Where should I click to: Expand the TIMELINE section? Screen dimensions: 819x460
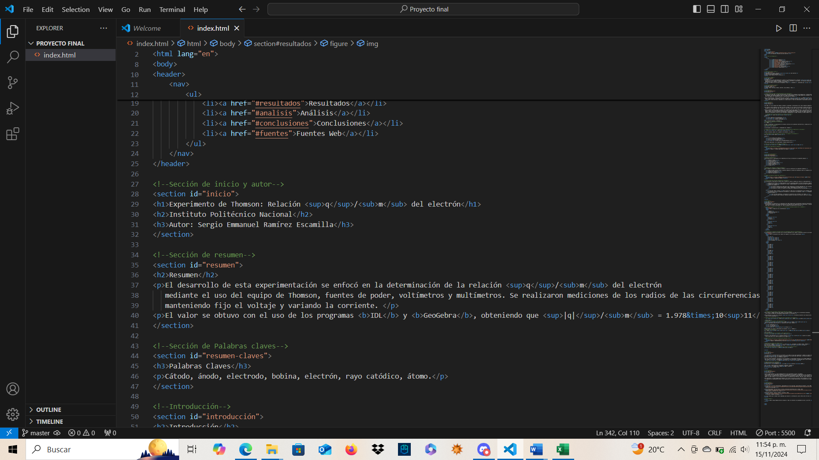[x=50, y=421]
